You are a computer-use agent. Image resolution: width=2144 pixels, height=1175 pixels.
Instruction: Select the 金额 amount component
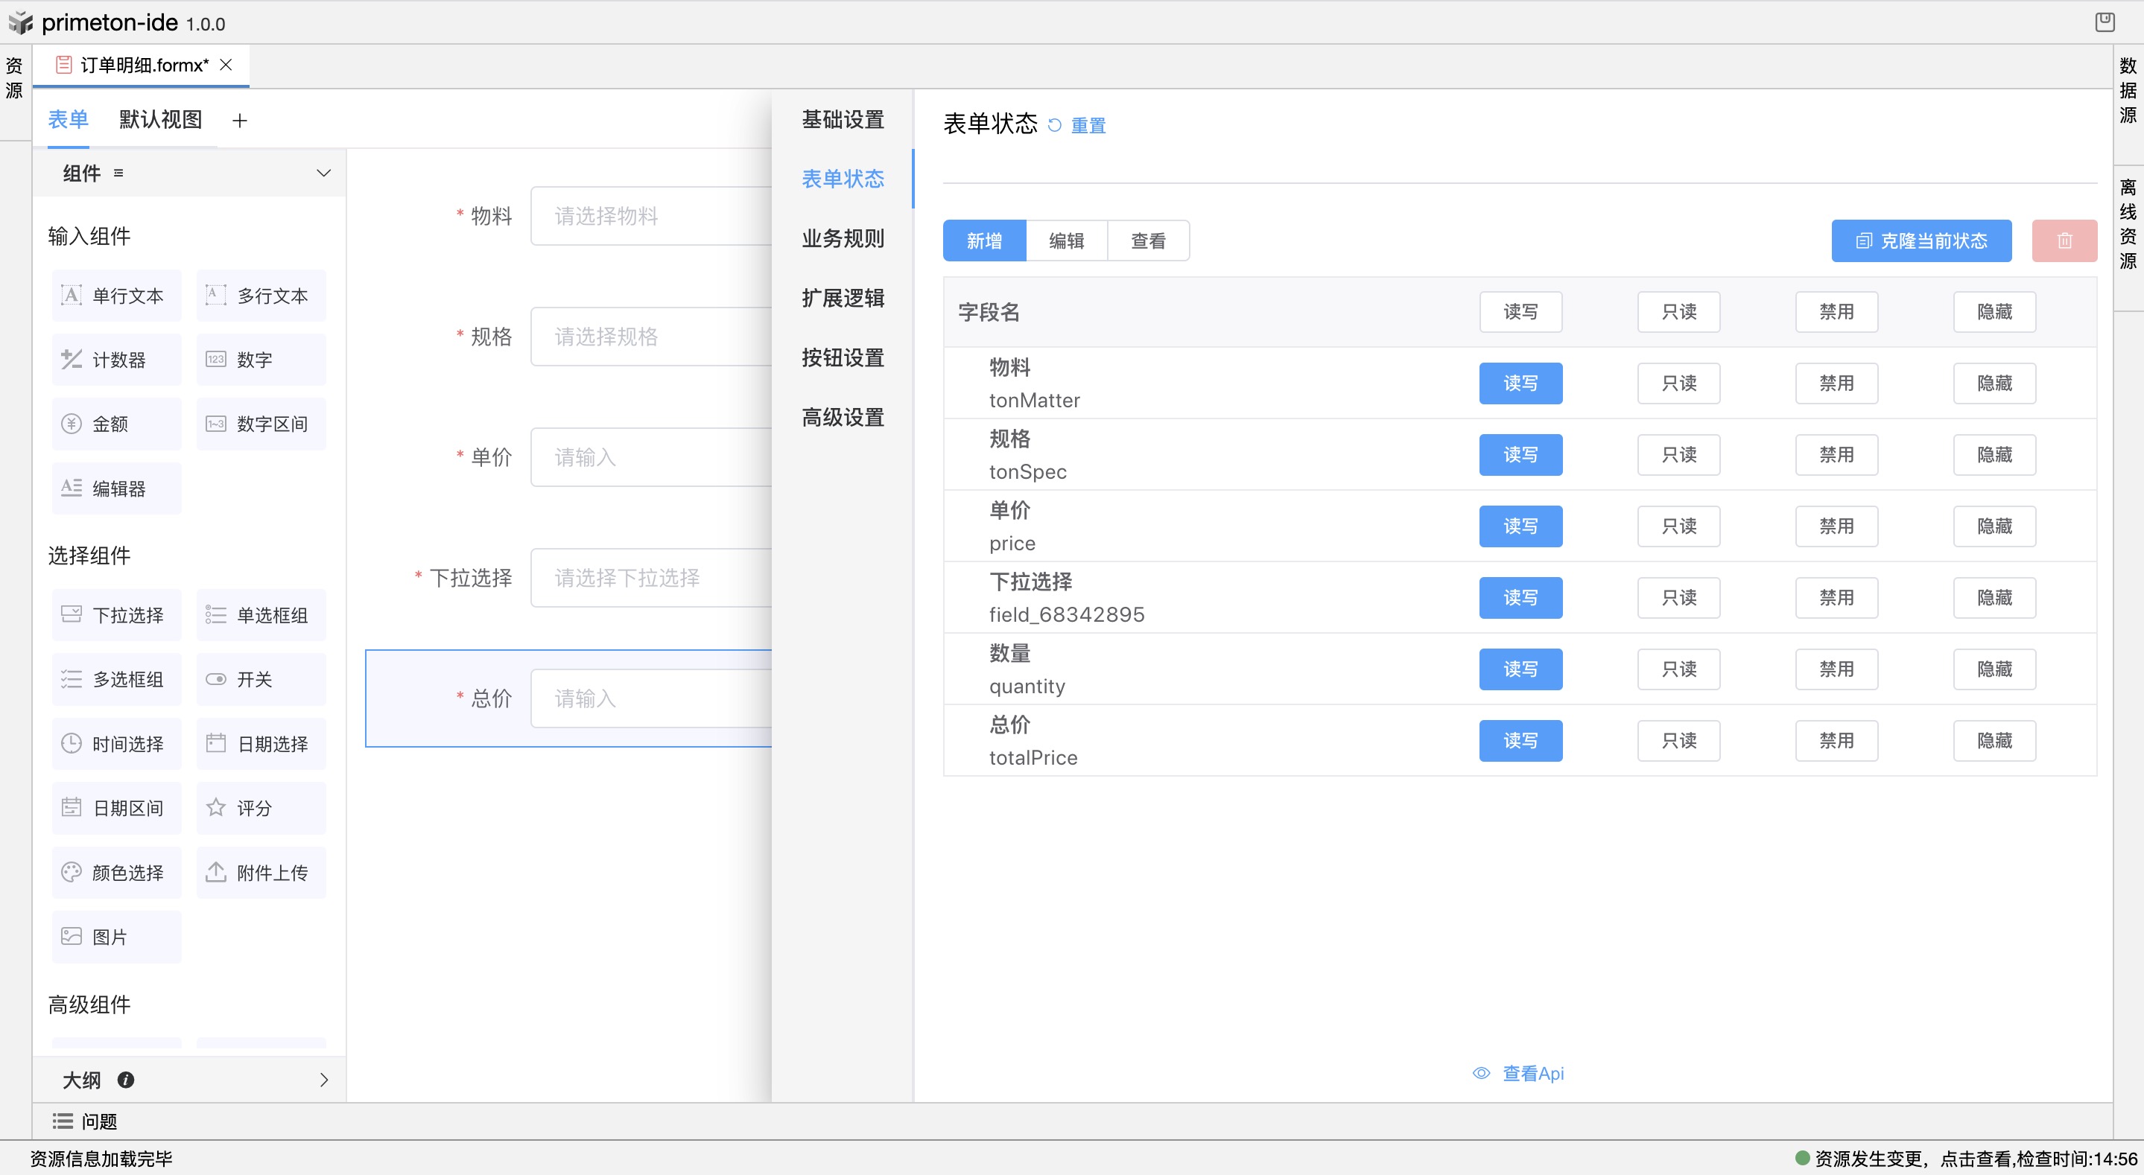pos(115,424)
